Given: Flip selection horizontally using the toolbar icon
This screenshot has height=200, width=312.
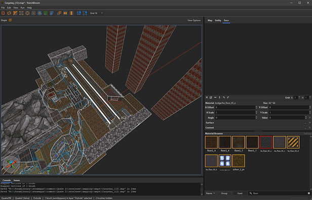Looking at the screenshot, I should (x=65, y=13).
